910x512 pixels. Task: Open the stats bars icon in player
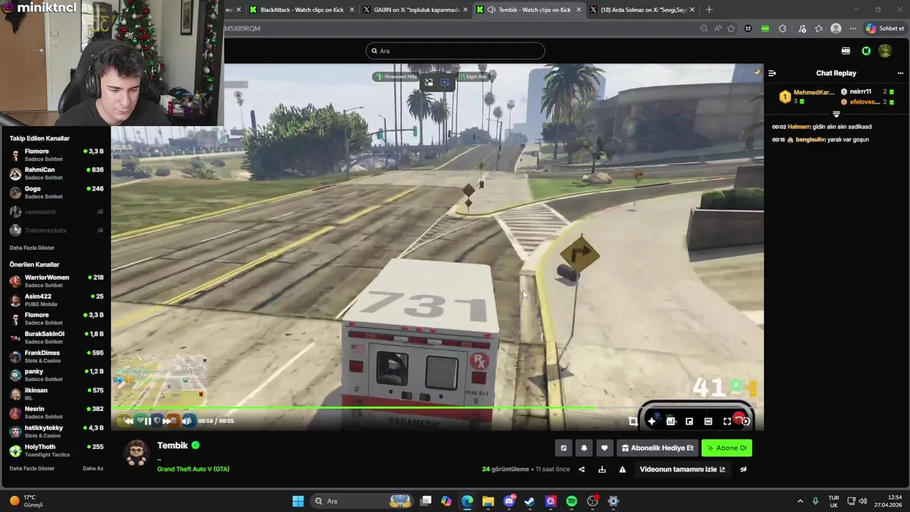click(x=670, y=422)
